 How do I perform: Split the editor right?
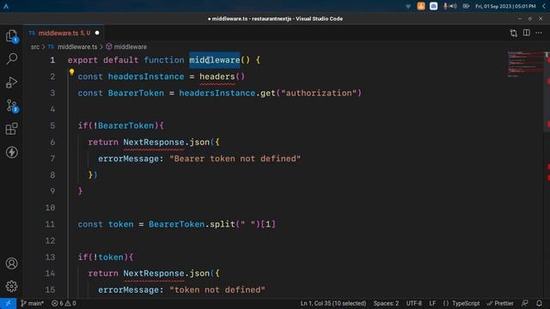point(527,33)
